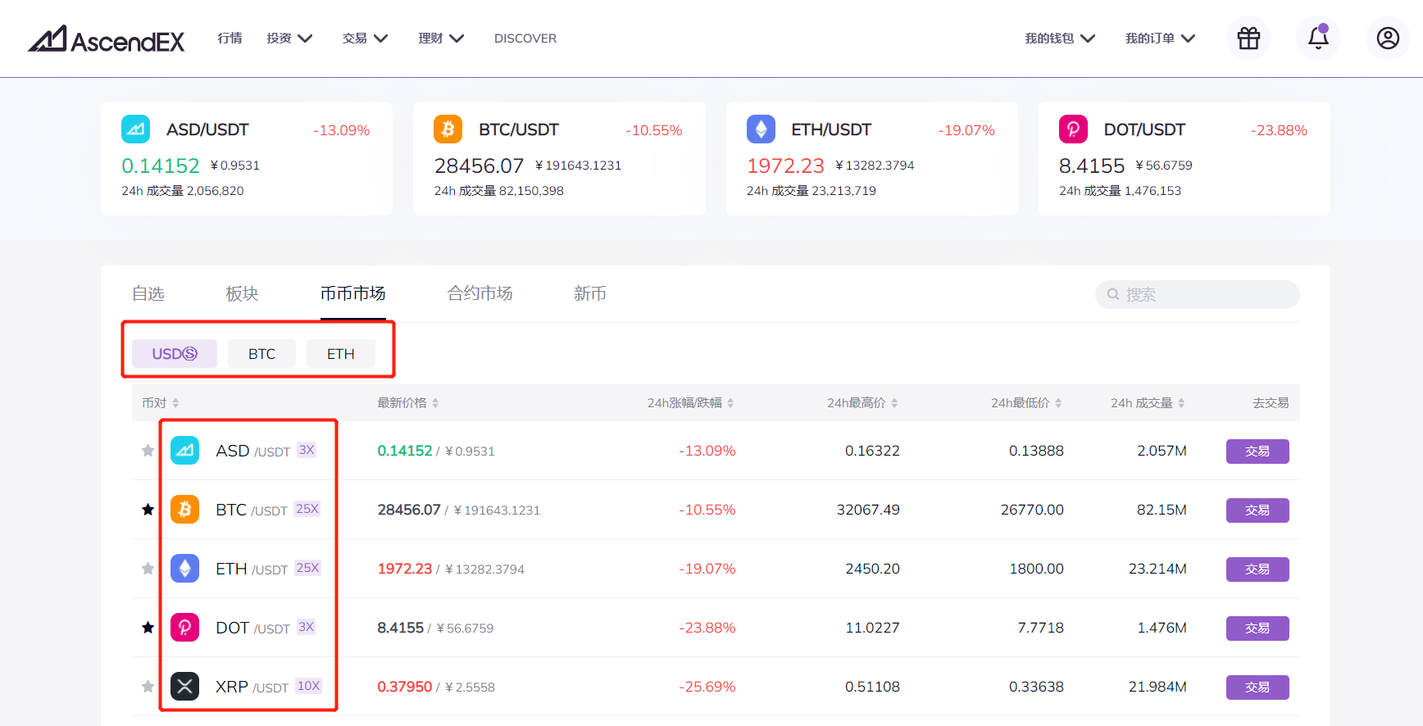The width and height of the screenshot is (1423, 726).
Task: Click the 3X leverage badge on DOT row
Action: [x=307, y=627]
